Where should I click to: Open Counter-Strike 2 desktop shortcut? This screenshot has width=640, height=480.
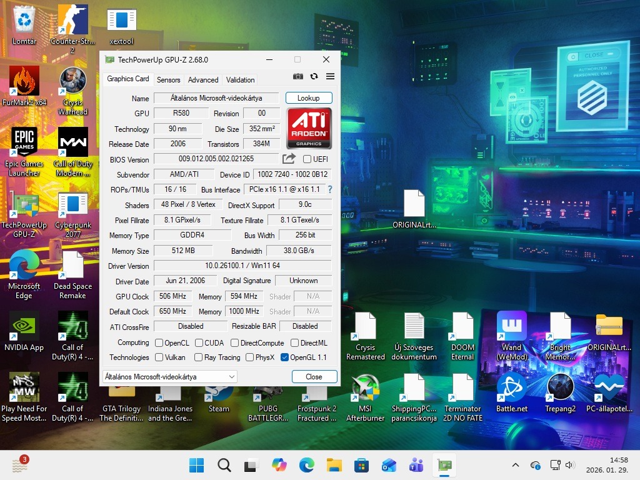(72, 29)
